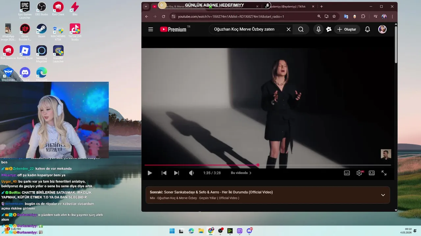Open the Epic Games Launcher desktop icon
This screenshot has height=236, width=421.
(x=25, y=10)
